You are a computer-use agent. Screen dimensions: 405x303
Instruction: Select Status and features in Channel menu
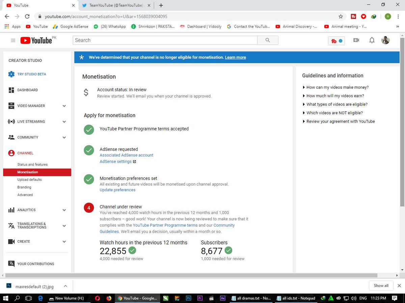[x=32, y=165]
